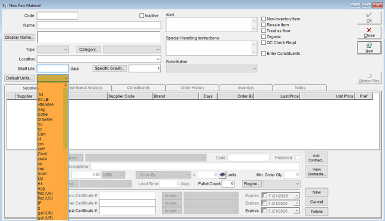Viewport: 385px width, 221px height.
Task: Click the Unit Price column header
Action: (x=327, y=96)
